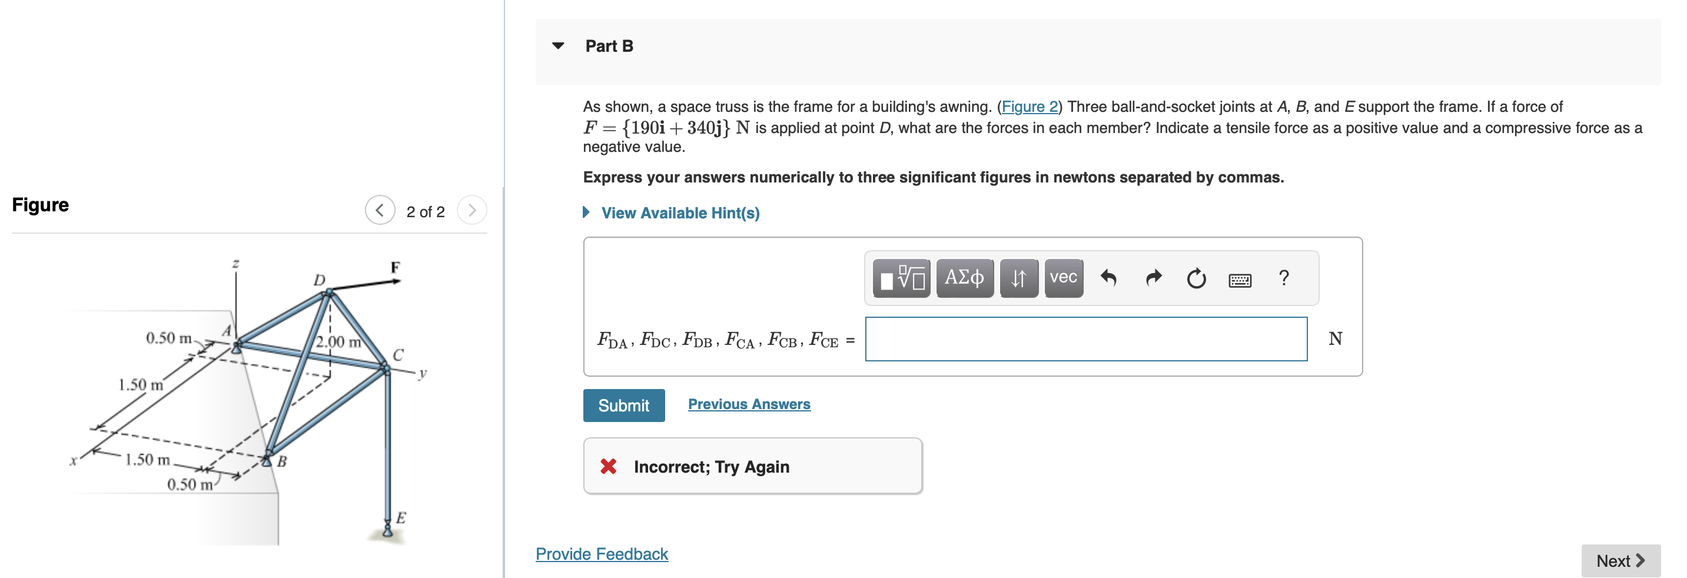Undo input with the undo arrow icon

[1110, 278]
